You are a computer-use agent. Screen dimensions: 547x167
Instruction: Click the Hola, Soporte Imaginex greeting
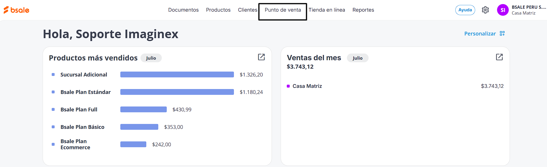tap(110, 34)
